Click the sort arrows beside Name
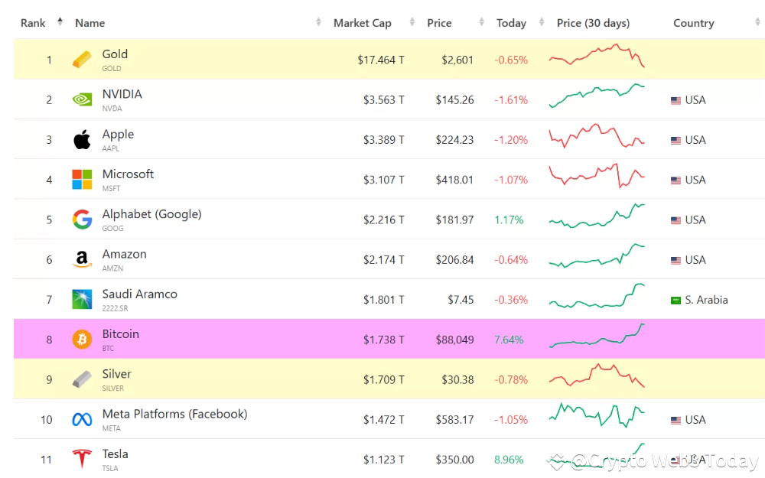 (x=318, y=22)
